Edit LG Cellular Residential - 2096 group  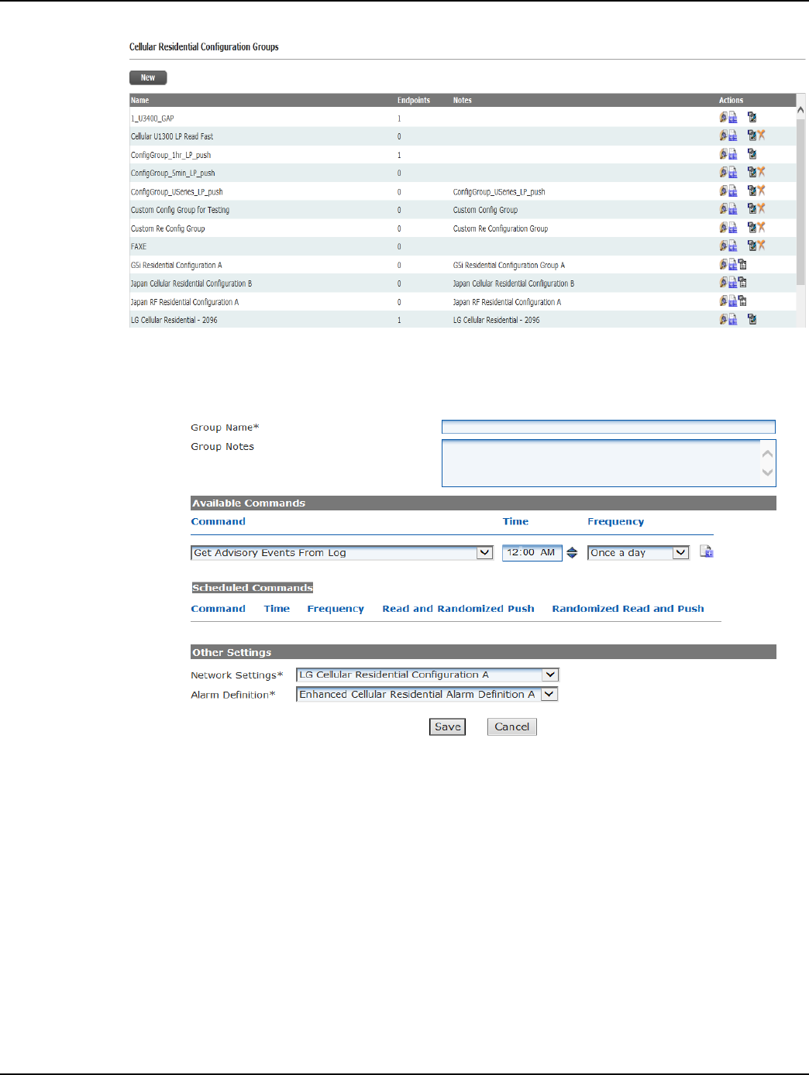pos(752,319)
